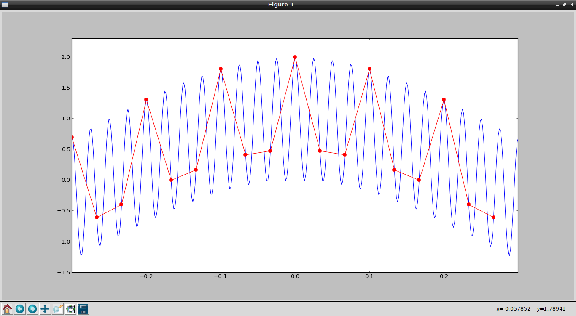Open the window menu icon in the title bar
This screenshot has width=576, height=316.
coord(5,5)
